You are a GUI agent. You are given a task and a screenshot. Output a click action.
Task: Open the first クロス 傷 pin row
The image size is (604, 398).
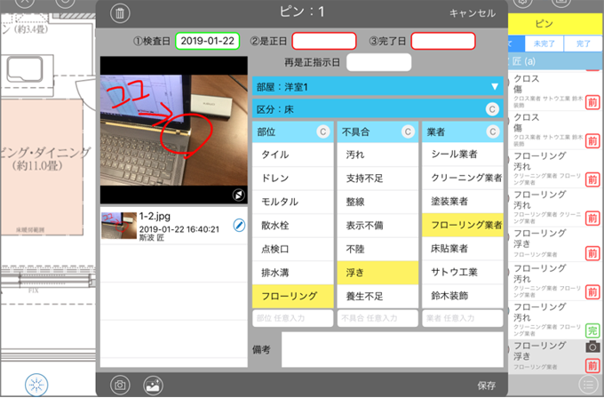(x=555, y=91)
